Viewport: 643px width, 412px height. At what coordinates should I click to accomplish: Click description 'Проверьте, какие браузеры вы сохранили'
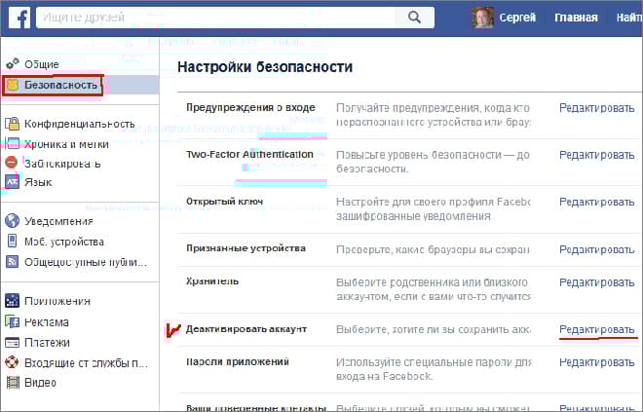pyautogui.click(x=433, y=249)
